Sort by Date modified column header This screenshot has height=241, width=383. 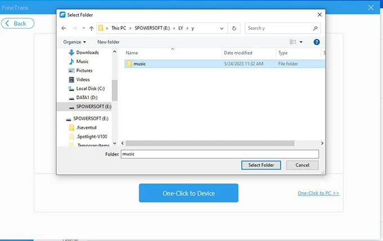[238, 53]
